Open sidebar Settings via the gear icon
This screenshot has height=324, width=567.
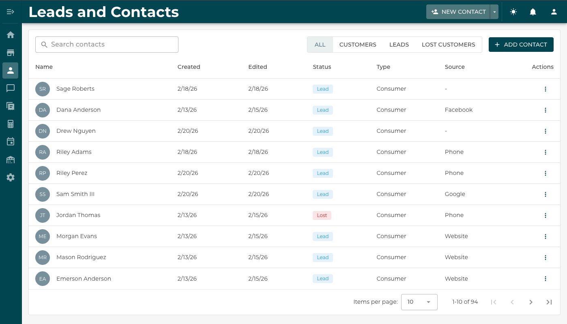[x=11, y=177]
